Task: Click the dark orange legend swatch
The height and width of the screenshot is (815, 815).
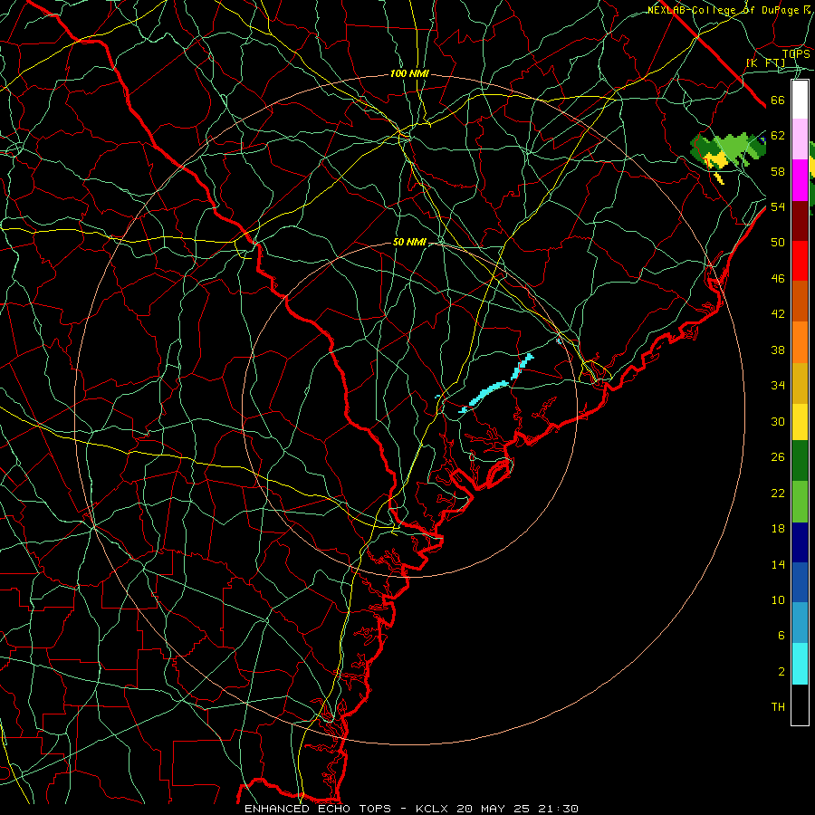Action: [x=800, y=302]
